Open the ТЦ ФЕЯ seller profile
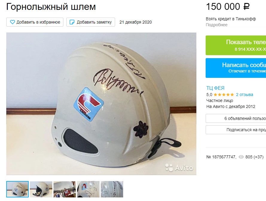266x201 pixels. coord(215,88)
